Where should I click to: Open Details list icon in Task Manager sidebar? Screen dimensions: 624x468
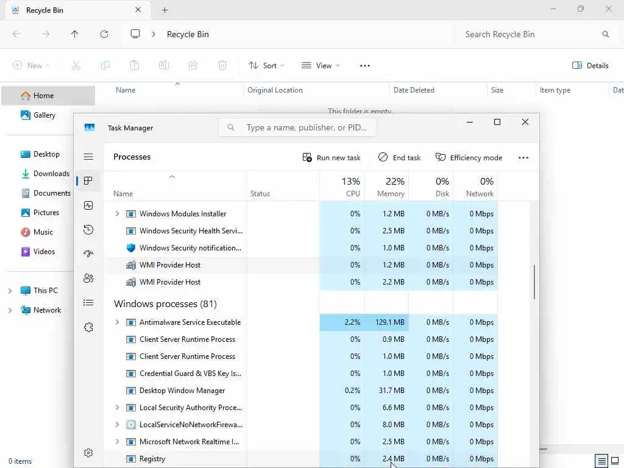88,303
